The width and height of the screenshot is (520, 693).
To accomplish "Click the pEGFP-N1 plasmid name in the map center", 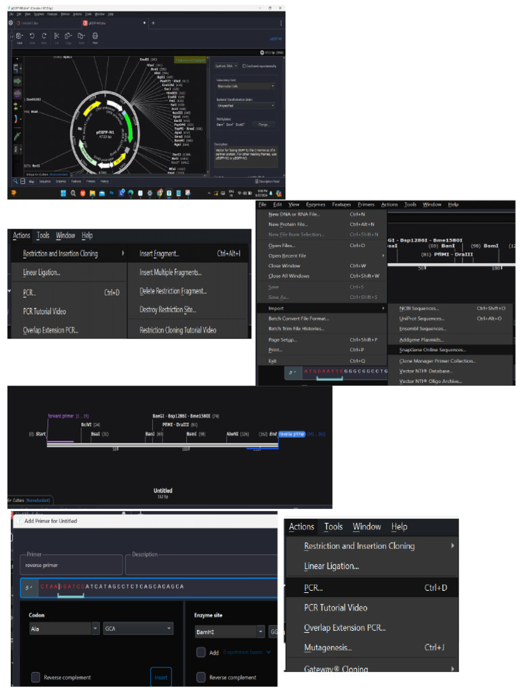I will click(104, 132).
